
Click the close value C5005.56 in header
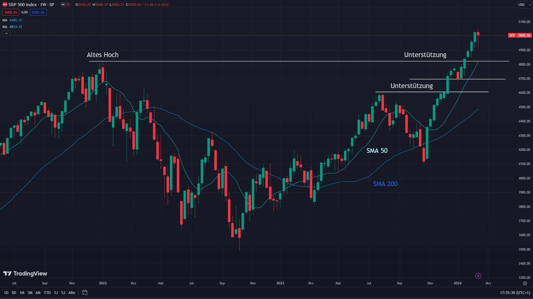pyautogui.click(x=134, y=5)
